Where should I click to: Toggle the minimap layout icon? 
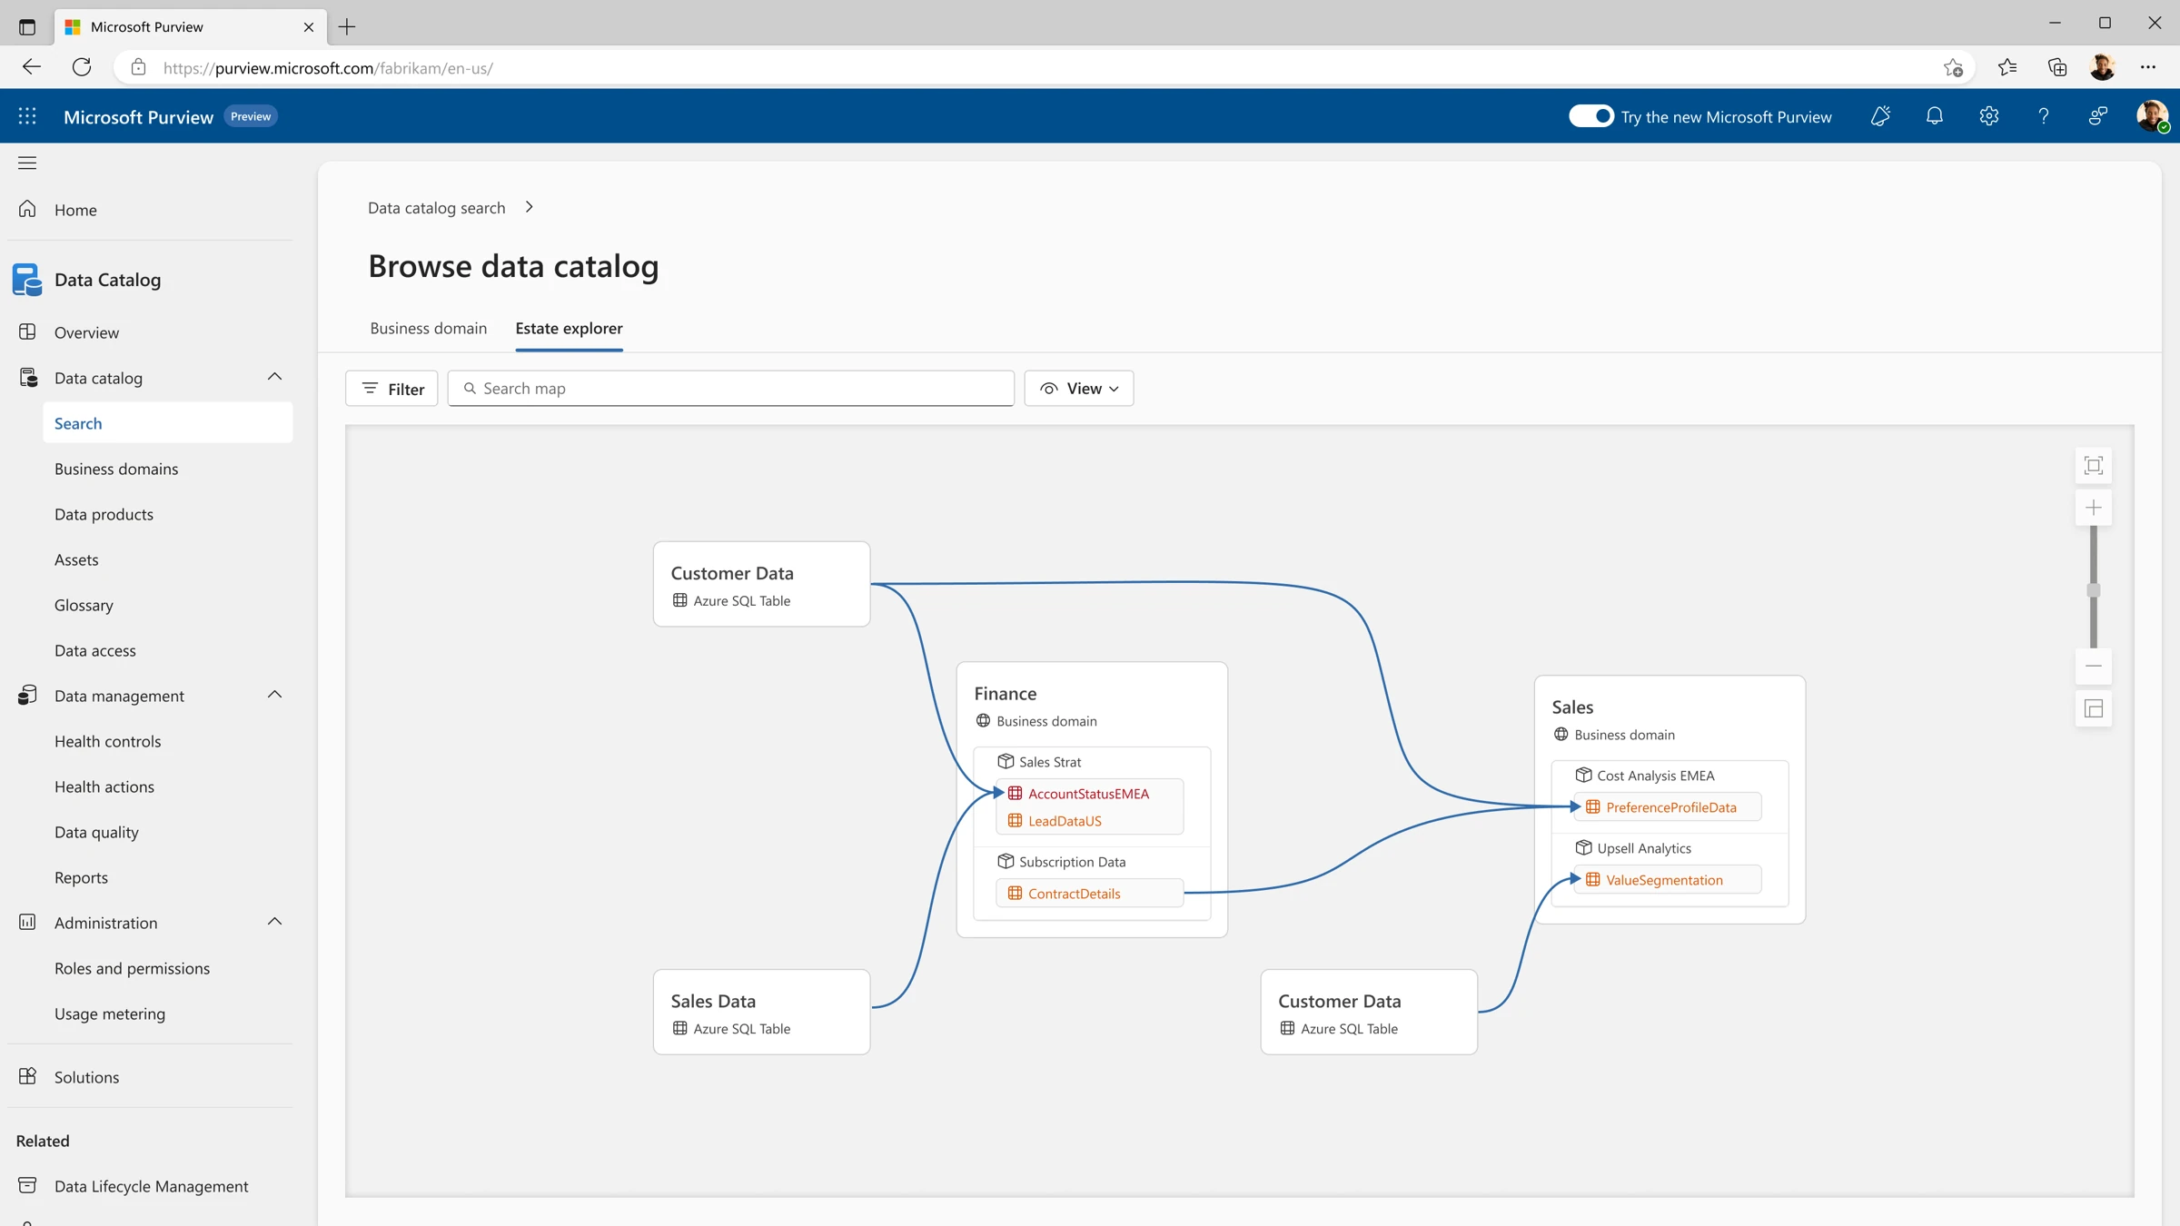(2094, 709)
